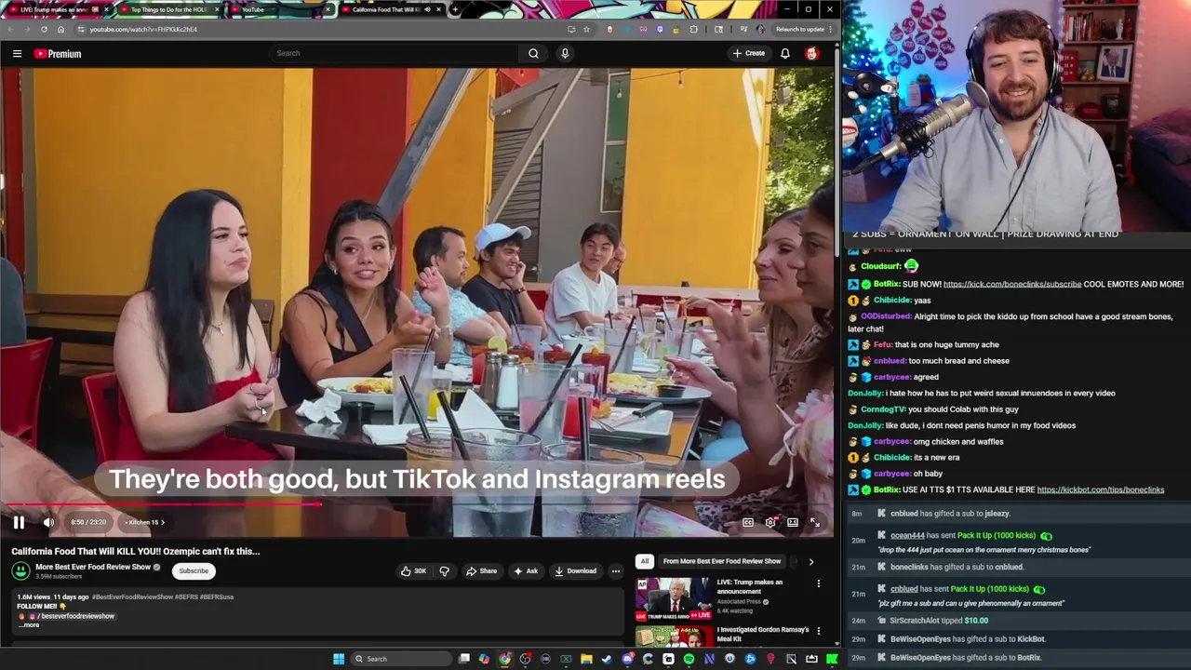Open green Kick app in taskbar
The width and height of the screenshot is (1191, 670).
point(832,659)
